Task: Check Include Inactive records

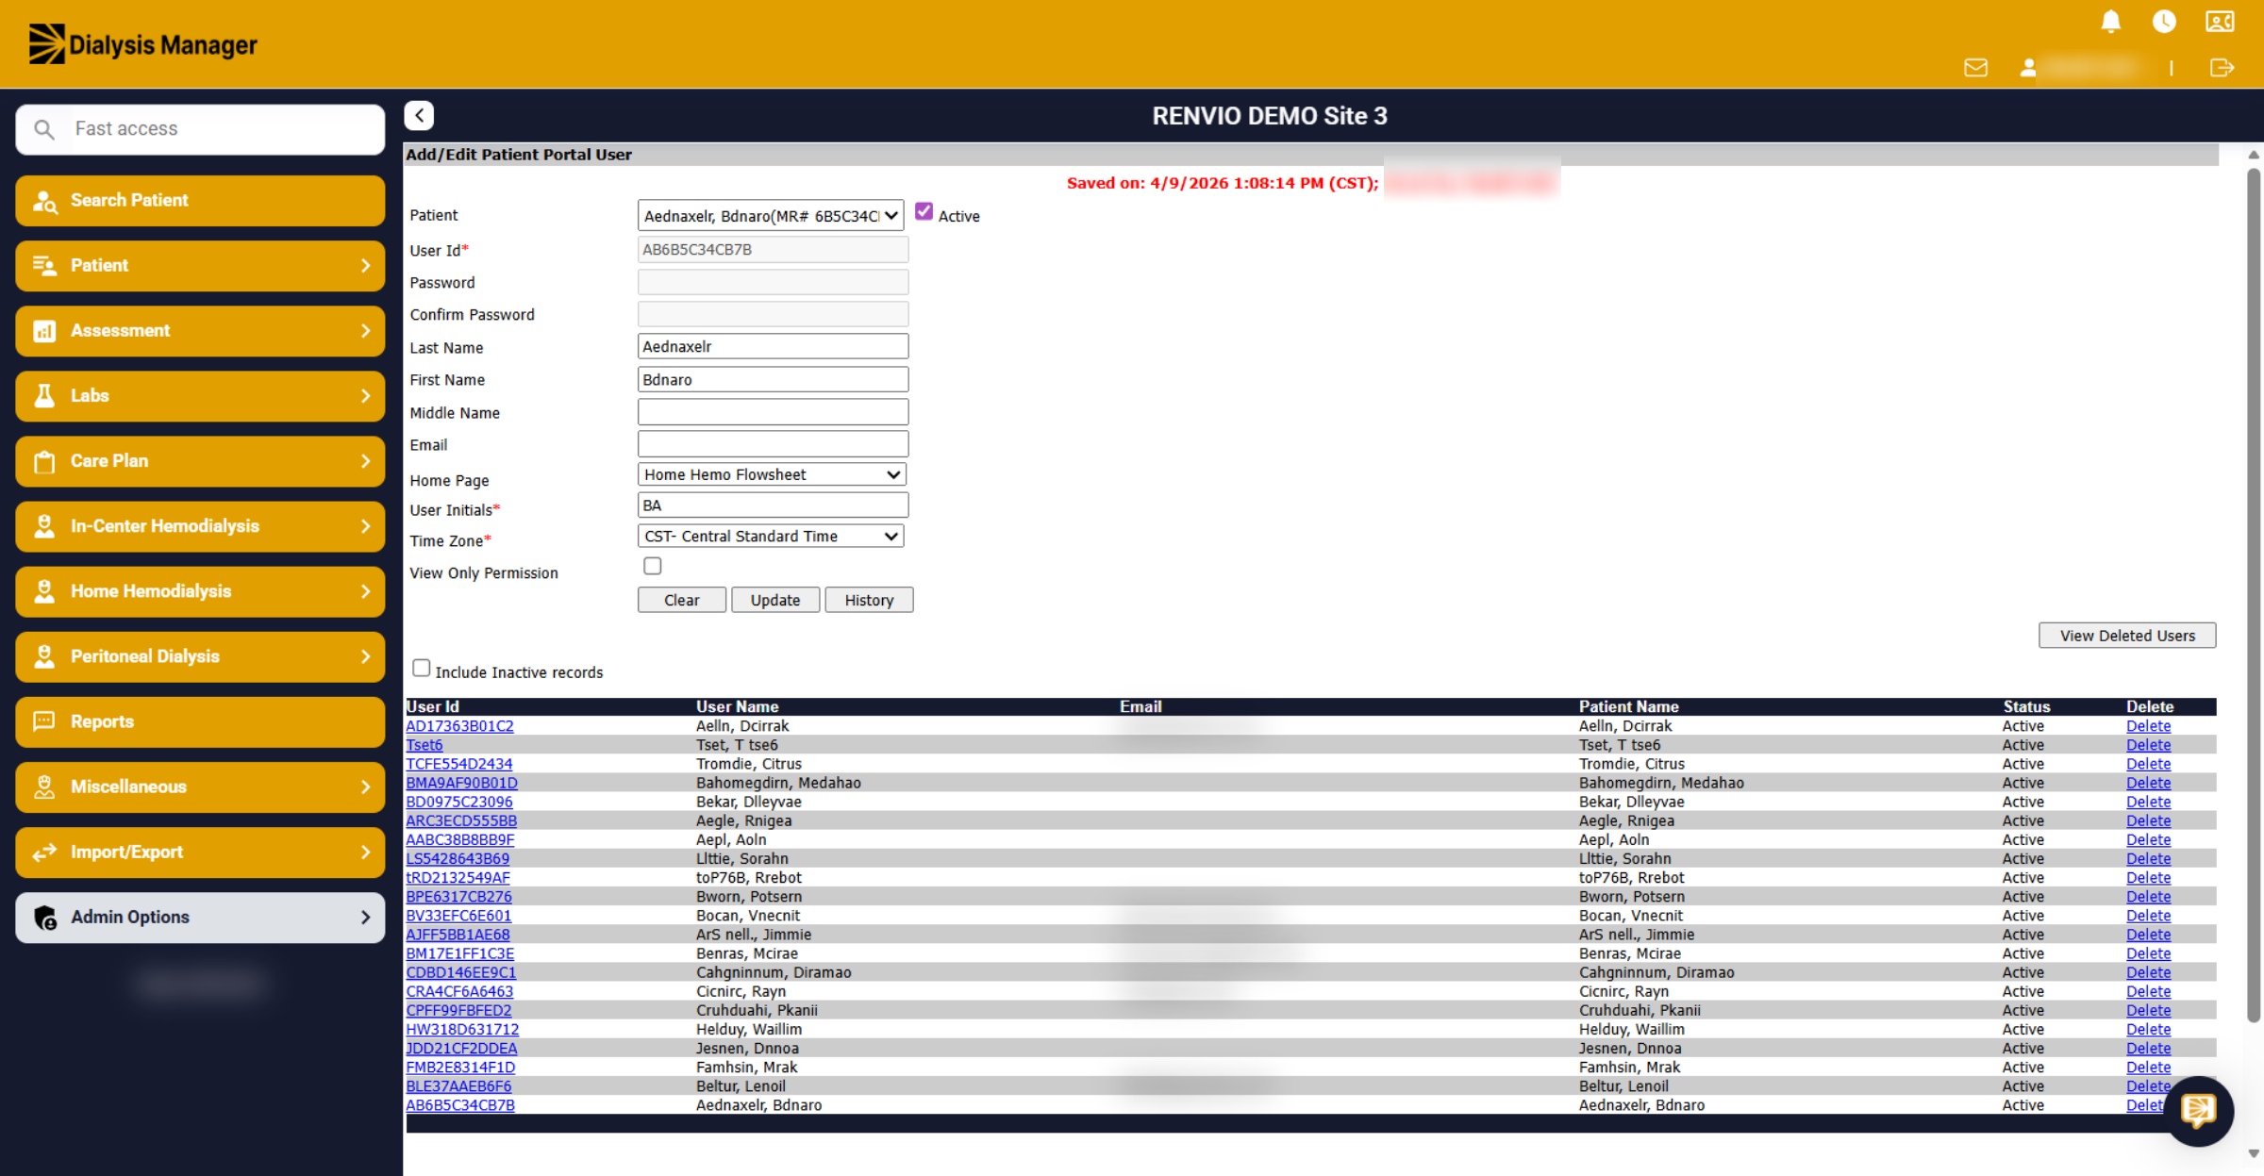Action: coord(421,669)
